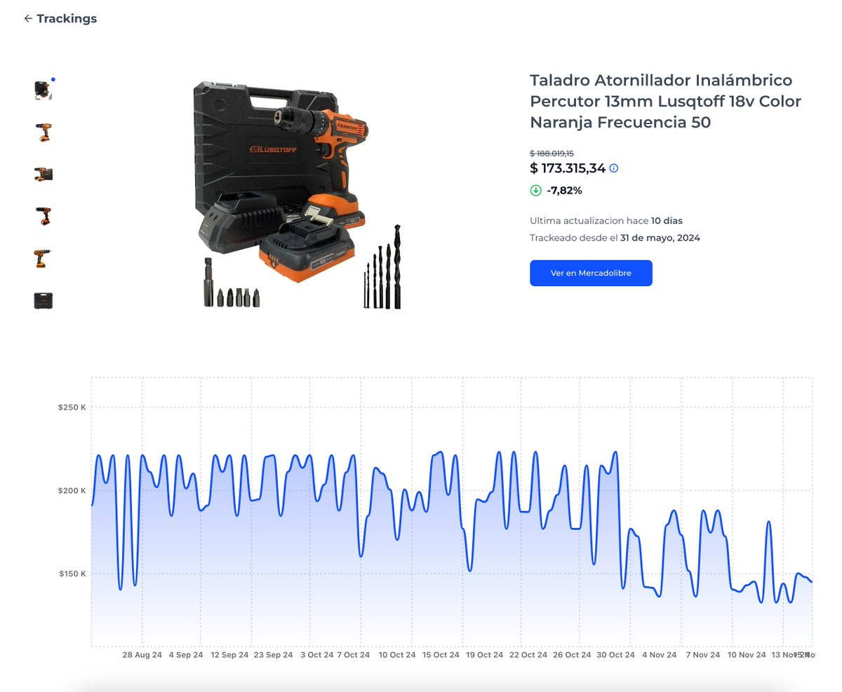Click the 23 Sep 24 date label
The height and width of the screenshot is (692, 842).
[273, 655]
